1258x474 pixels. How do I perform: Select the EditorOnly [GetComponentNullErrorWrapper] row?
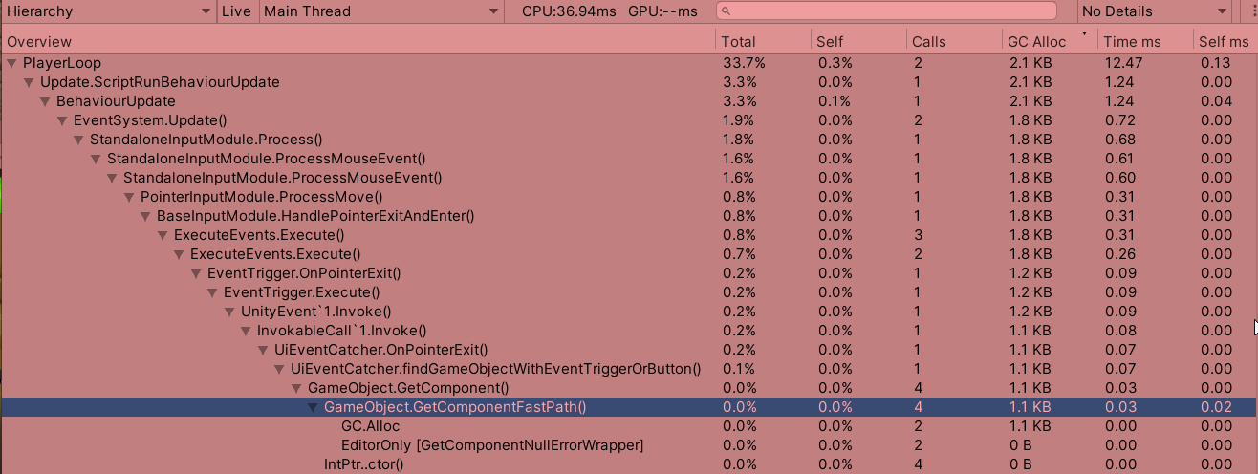(x=491, y=445)
